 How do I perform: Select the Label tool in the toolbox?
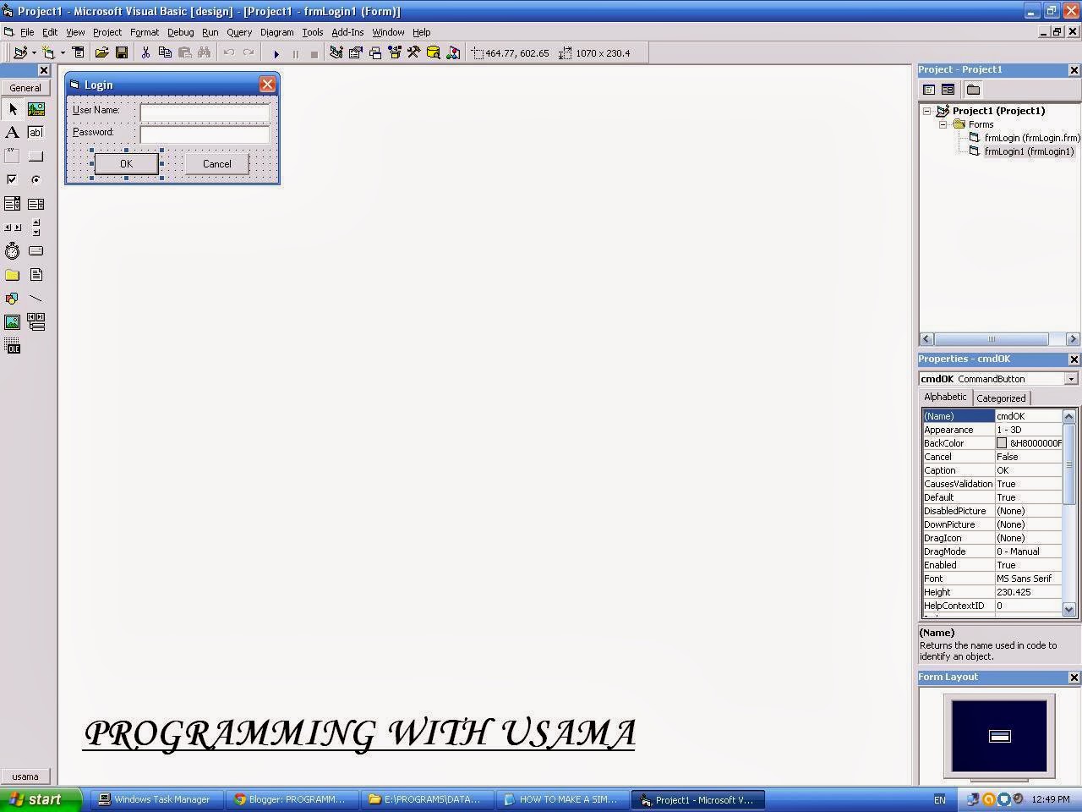click(12, 132)
